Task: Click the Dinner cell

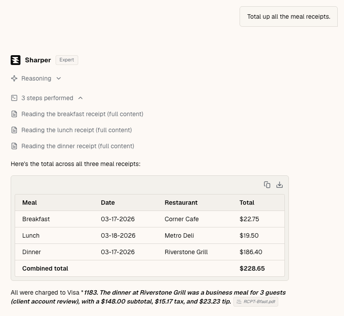Action: 32,252
